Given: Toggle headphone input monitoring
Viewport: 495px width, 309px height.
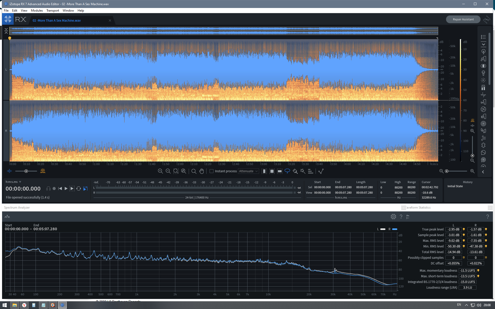Looking at the screenshot, I should (x=48, y=188).
